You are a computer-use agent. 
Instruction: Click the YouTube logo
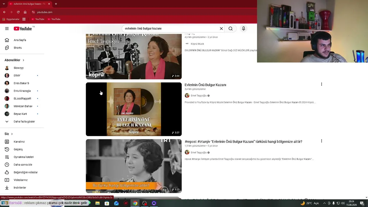pyautogui.click(x=23, y=28)
